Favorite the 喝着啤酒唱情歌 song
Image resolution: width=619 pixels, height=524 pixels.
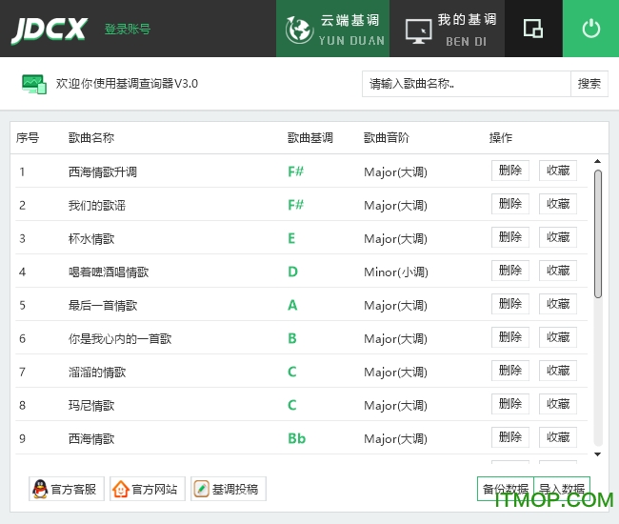pos(558,271)
